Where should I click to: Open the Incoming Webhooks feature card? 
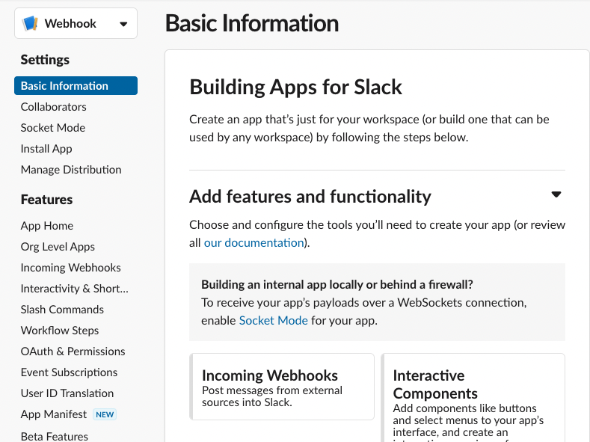(x=282, y=387)
